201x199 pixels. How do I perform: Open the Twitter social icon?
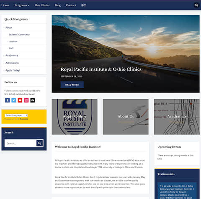point(14,100)
